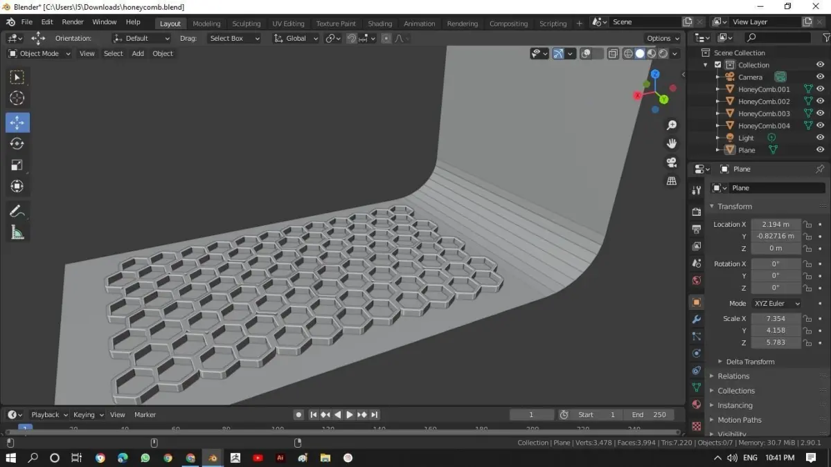831x467 pixels.
Task: Select the Measure tool
Action: (17, 232)
